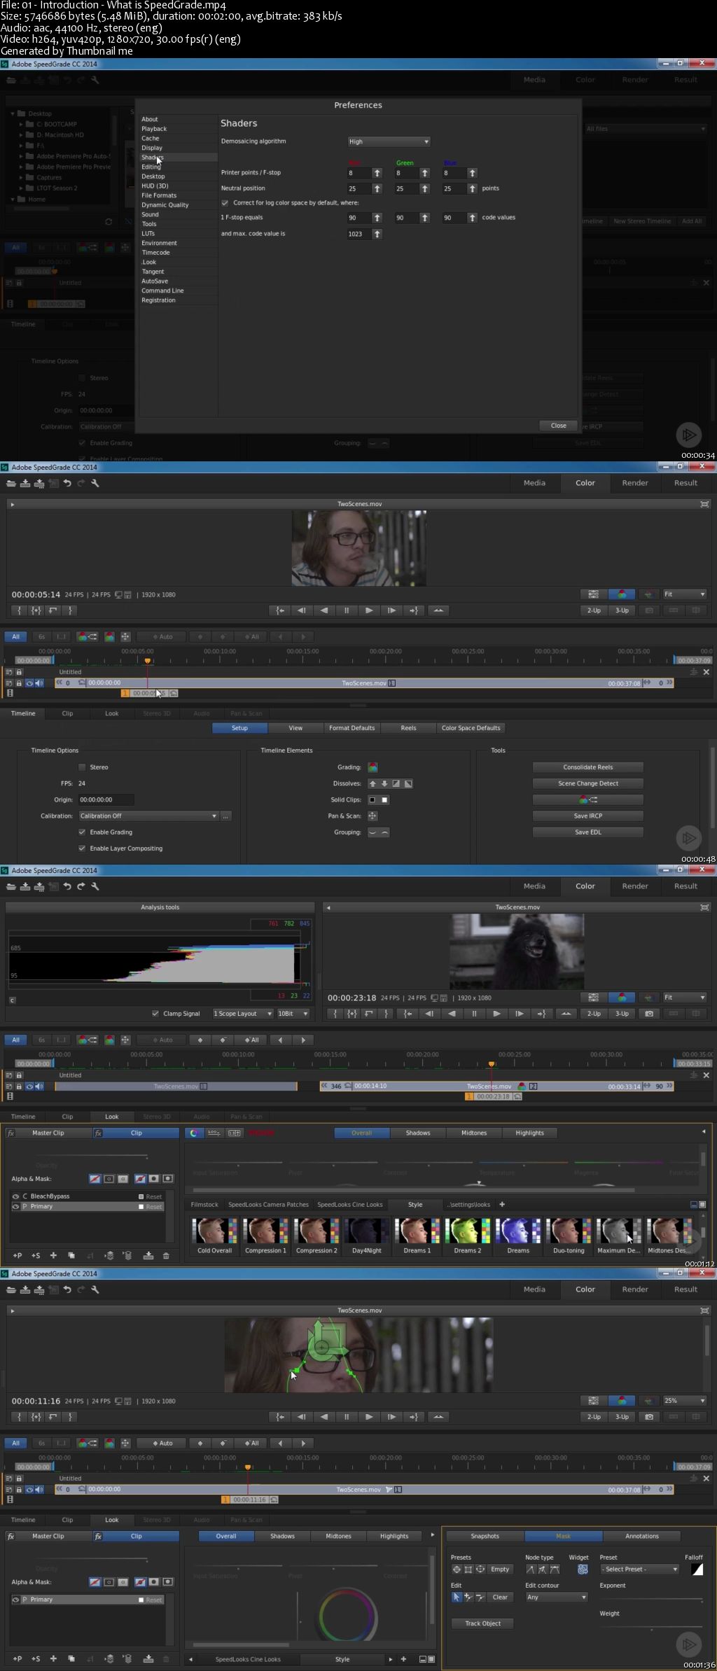Click the add-point Edit tool in Mask panel
Screen dimensions: 717x1671
(x=468, y=1597)
